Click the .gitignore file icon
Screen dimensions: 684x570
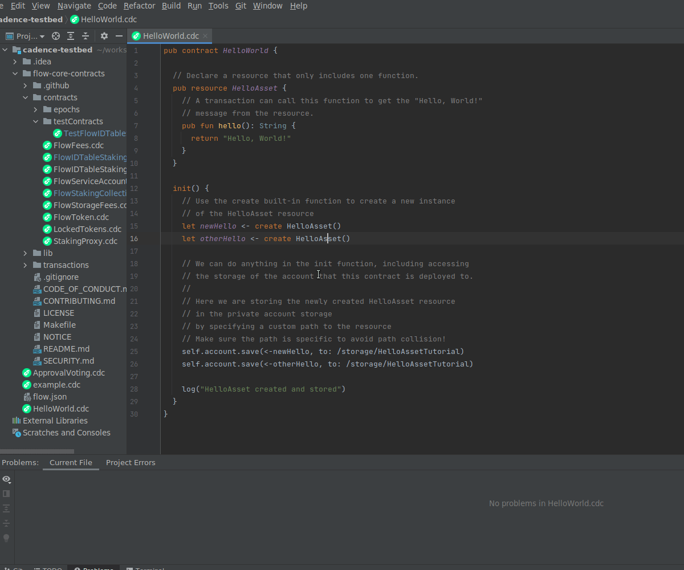[x=37, y=277]
